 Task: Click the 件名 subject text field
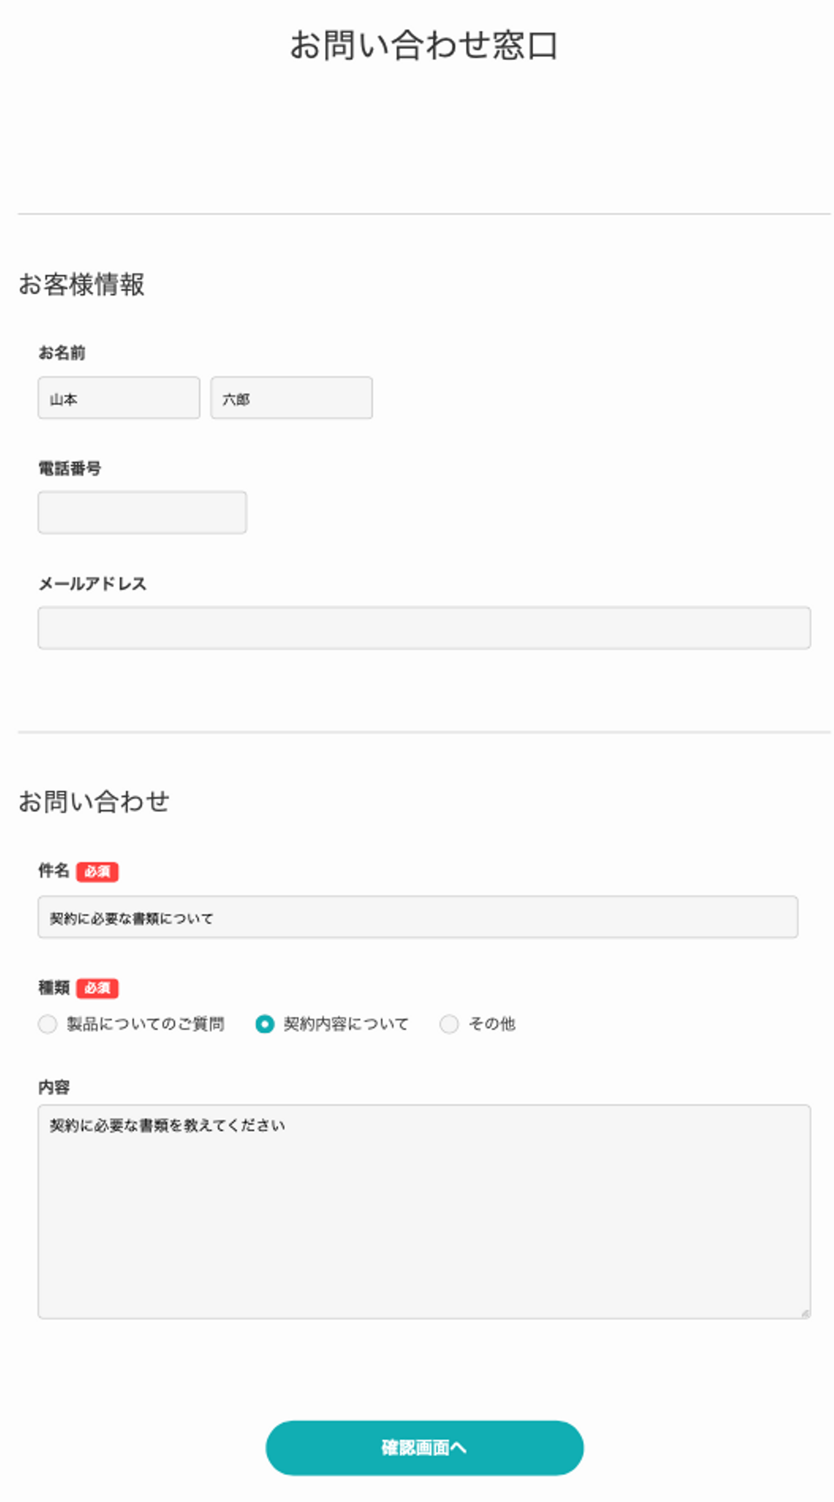coord(418,916)
